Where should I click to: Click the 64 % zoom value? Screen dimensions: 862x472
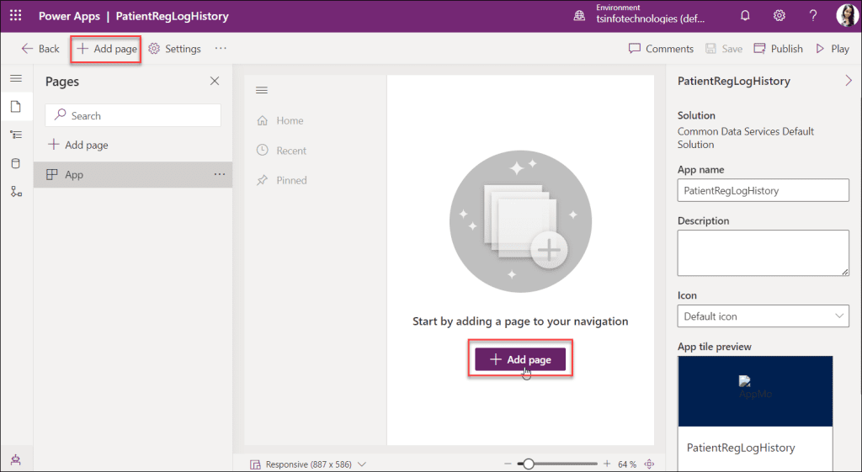(x=627, y=465)
